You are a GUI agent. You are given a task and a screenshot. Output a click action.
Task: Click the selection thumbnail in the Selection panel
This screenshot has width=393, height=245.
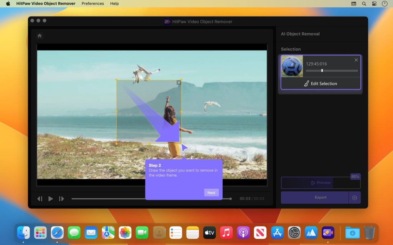tap(292, 66)
